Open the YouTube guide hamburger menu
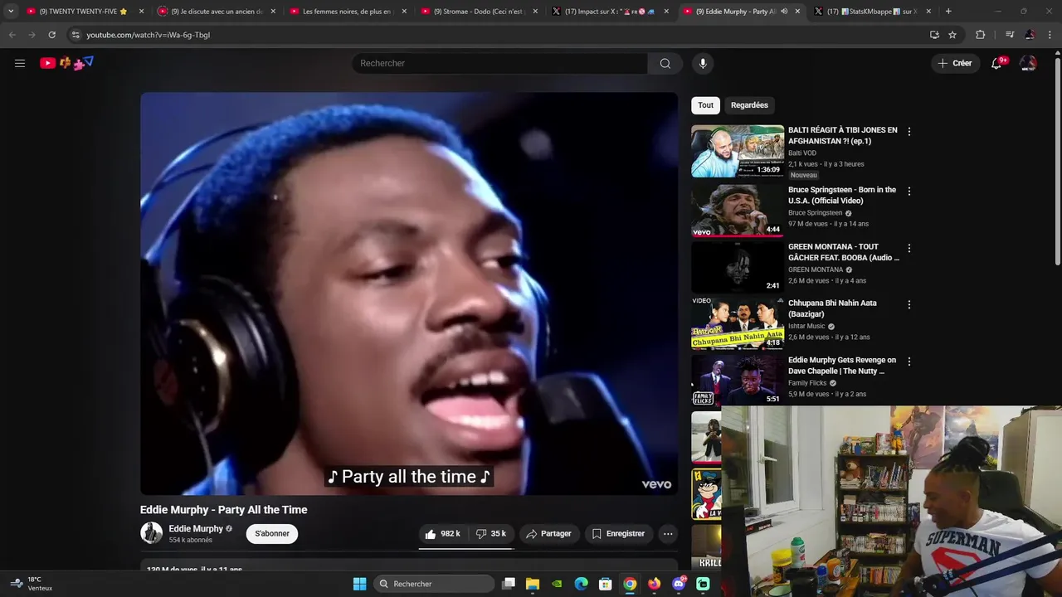 click(x=20, y=63)
